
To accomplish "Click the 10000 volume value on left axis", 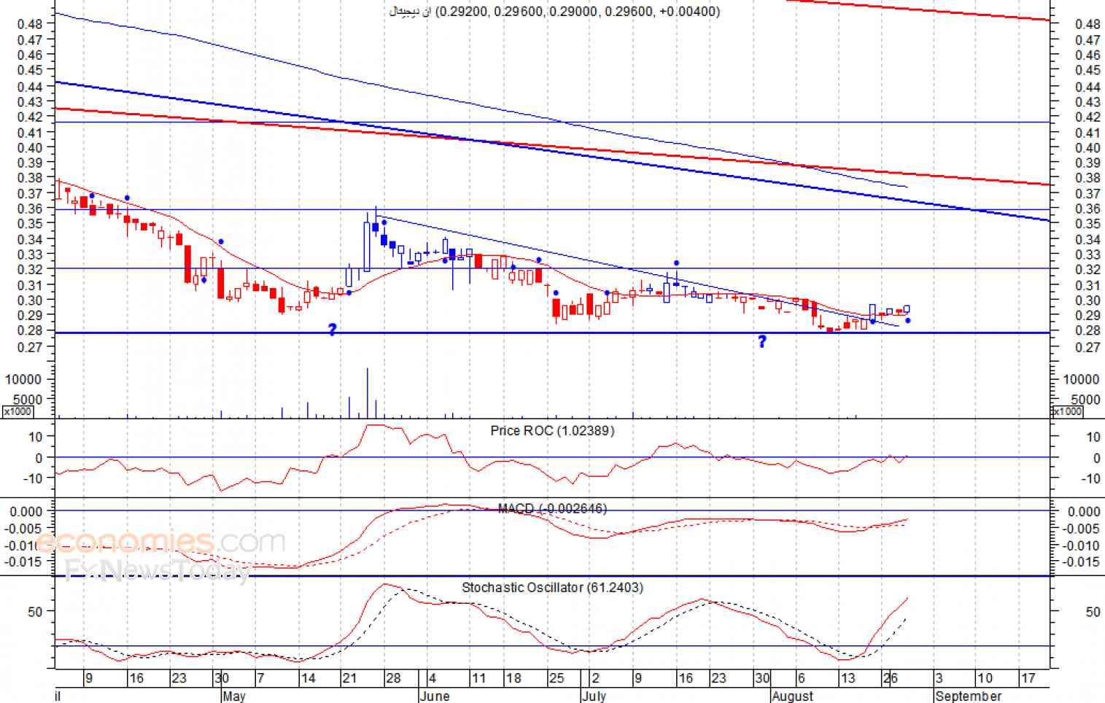I will point(23,379).
